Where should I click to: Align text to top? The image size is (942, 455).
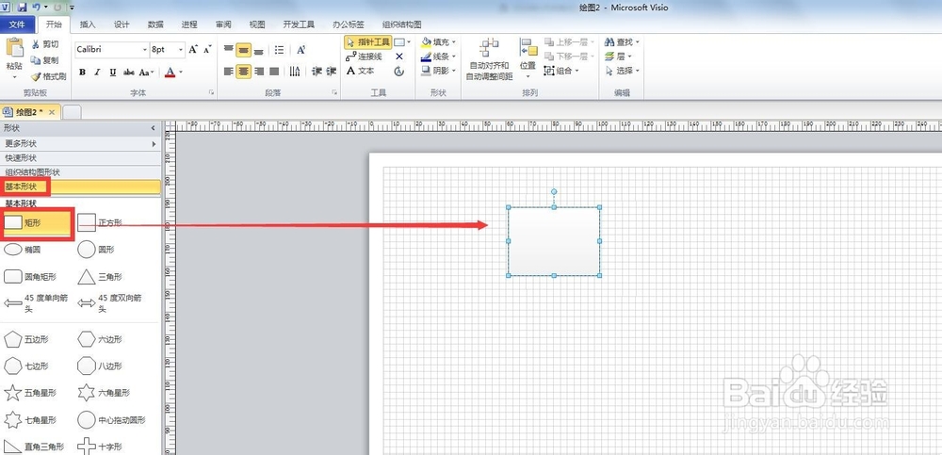[x=228, y=49]
